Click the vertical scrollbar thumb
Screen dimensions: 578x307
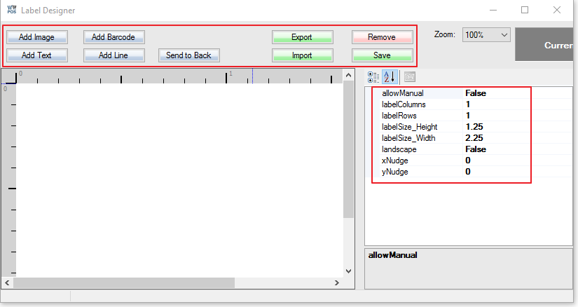pos(348,149)
